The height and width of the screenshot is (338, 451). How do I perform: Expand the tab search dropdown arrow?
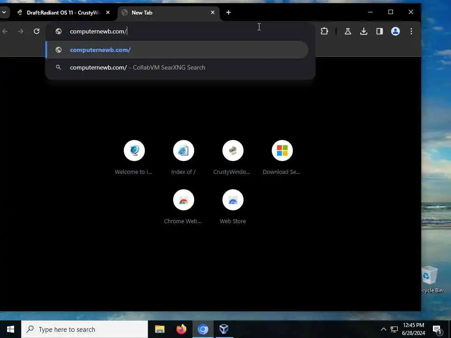[4, 12]
